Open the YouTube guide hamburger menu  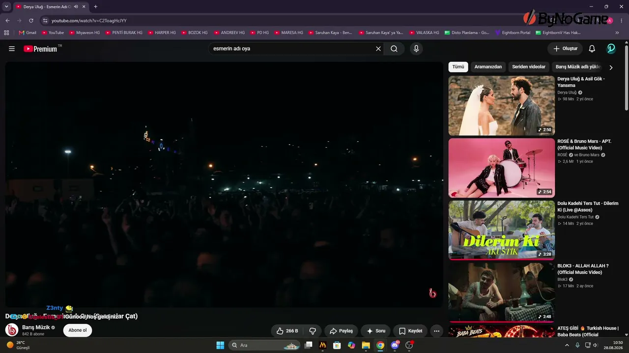point(12,49)
